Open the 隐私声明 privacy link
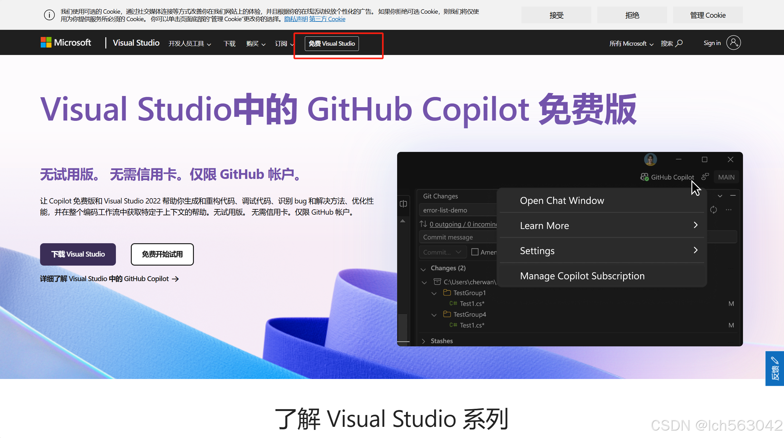 296,19
